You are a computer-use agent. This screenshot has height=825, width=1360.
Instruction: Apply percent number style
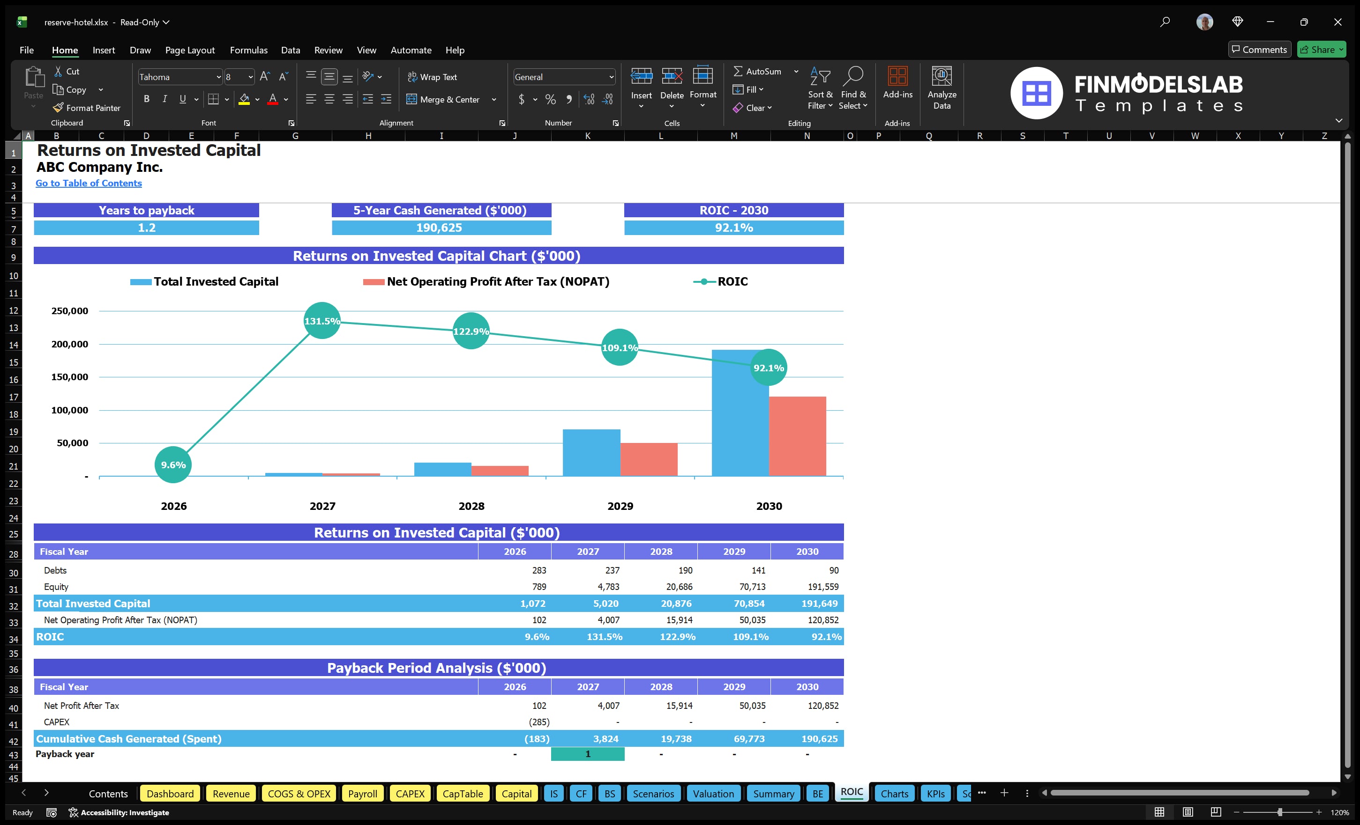[550, 99]
